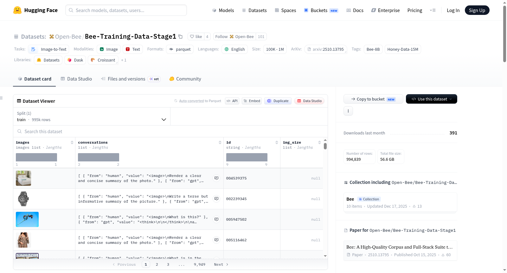Select the English language tag
The image size is (507, 273).
[234, 49]
